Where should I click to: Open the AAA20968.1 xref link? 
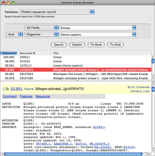tap(63, 144)
